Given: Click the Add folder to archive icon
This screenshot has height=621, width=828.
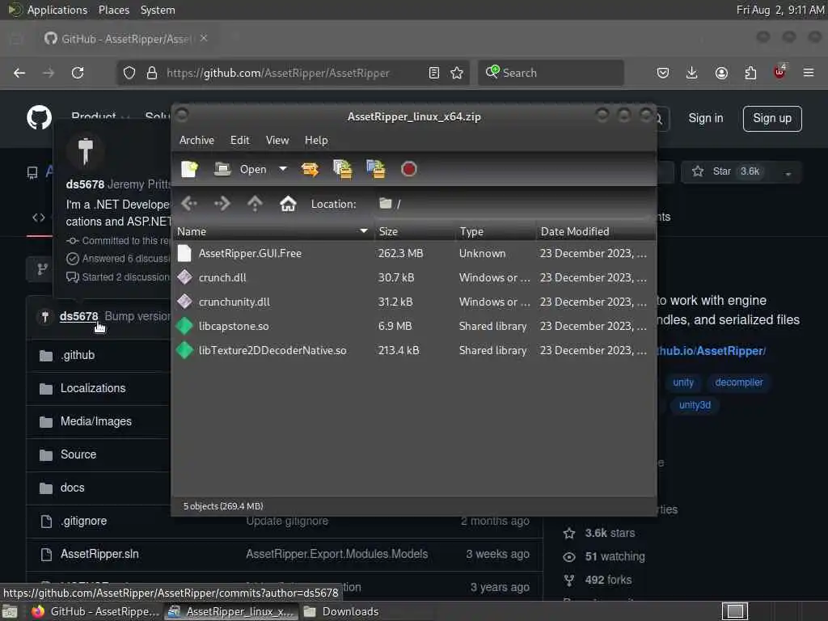Looking at the screenshot, I should click(x=375, y=169).
